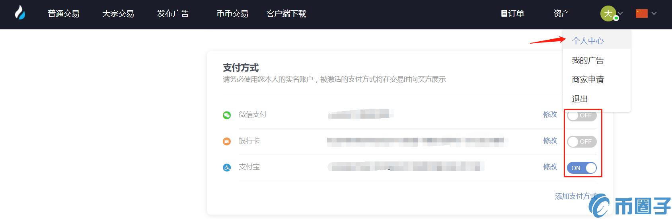Select 商家申请 menu entry
Screen dimensions: 672x219
(x=588, y=79)
